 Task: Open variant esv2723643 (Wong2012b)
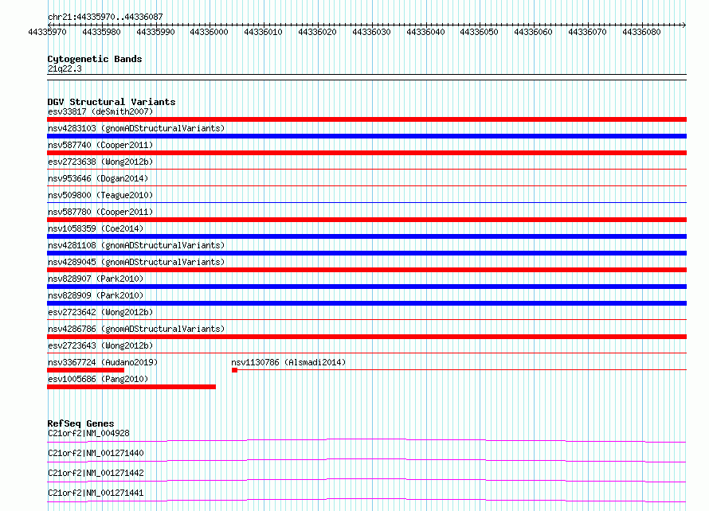100,345
